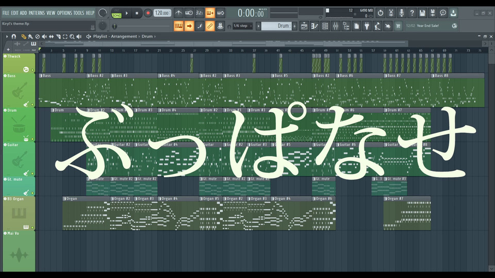This screenshot has width=495, height=278.
Task: Open the undo history icon
Action: (x=381, y=13)
